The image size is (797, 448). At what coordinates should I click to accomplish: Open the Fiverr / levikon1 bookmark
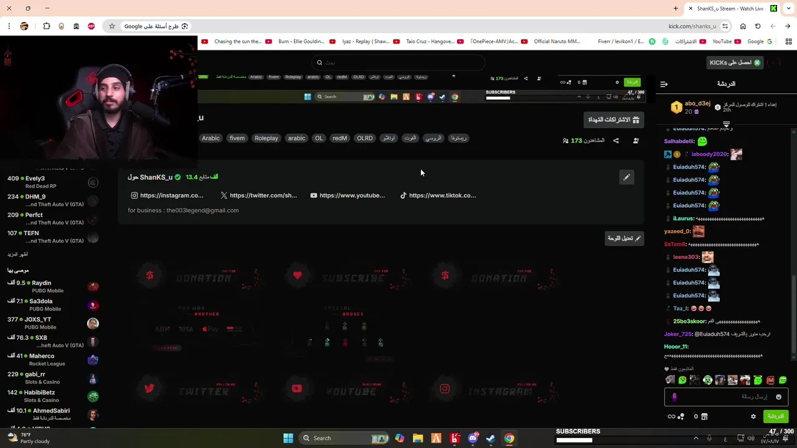click(x=626, y=42)
